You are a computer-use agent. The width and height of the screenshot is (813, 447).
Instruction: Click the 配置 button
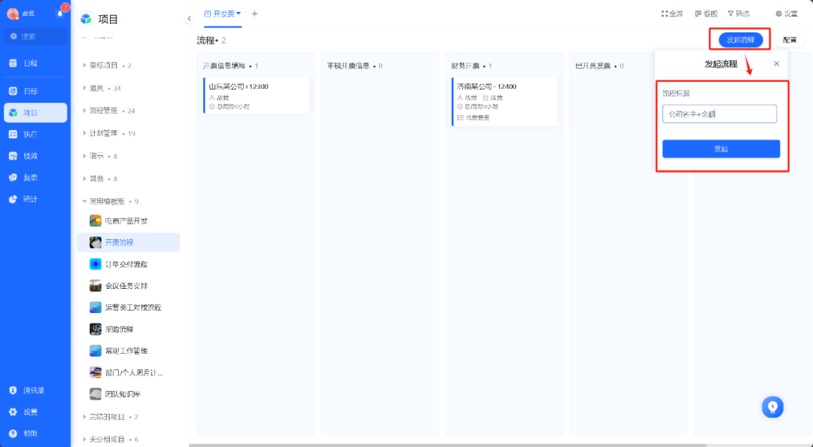point(790,40)
